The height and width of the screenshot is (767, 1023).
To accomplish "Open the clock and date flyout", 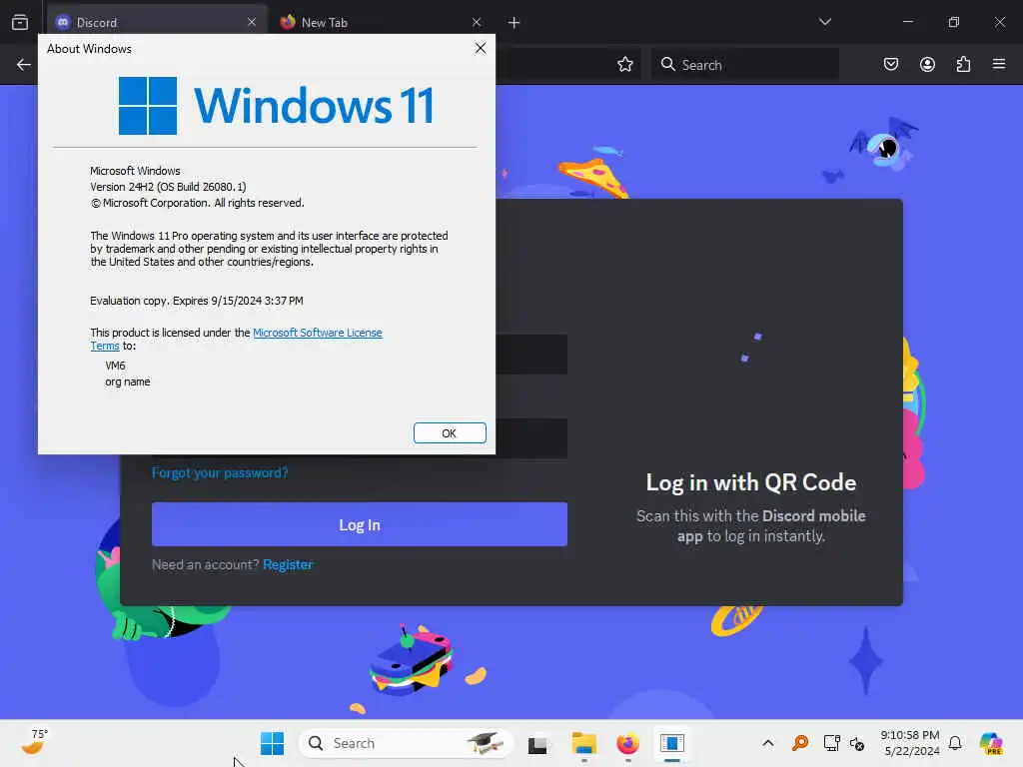I will 911,743.
